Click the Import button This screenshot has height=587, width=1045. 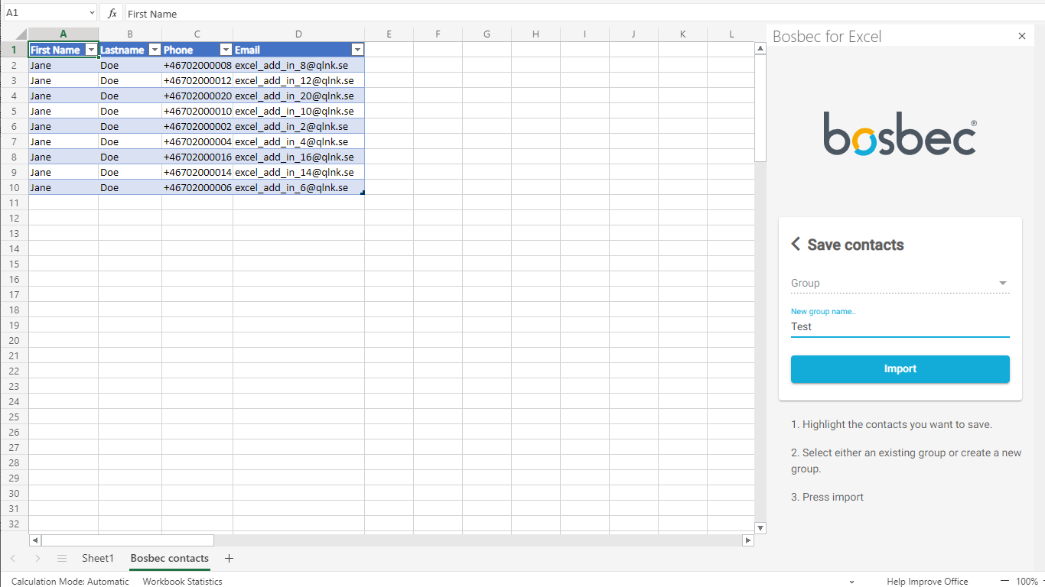[900, 369]
